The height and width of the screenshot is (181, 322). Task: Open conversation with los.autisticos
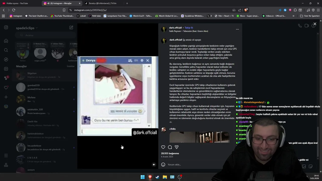pyautogui.click(x=46, y=147)
